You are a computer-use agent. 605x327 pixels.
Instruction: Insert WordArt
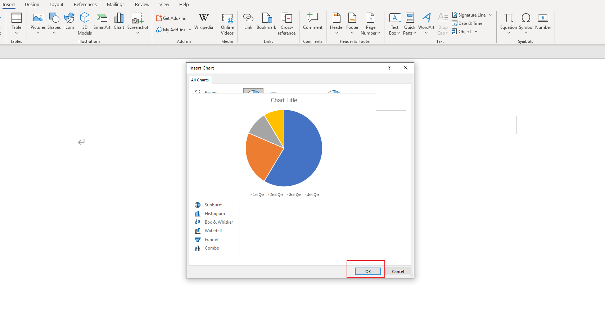click(426, 24)
